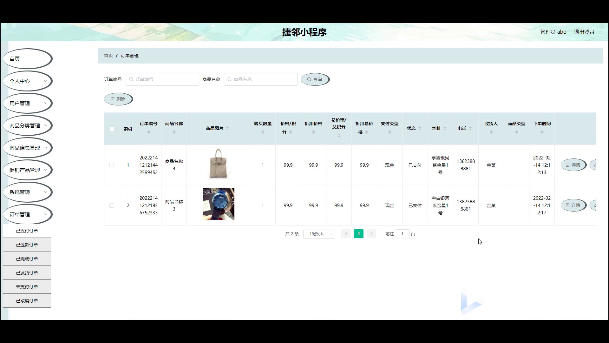Expand the 用户管理 menu
Viewport: 609px width, 343px height.
28,103
